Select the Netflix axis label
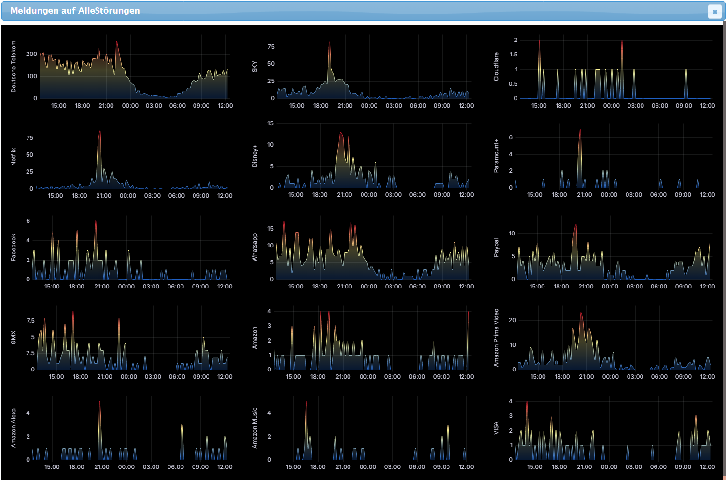 [x=14, y=157]
